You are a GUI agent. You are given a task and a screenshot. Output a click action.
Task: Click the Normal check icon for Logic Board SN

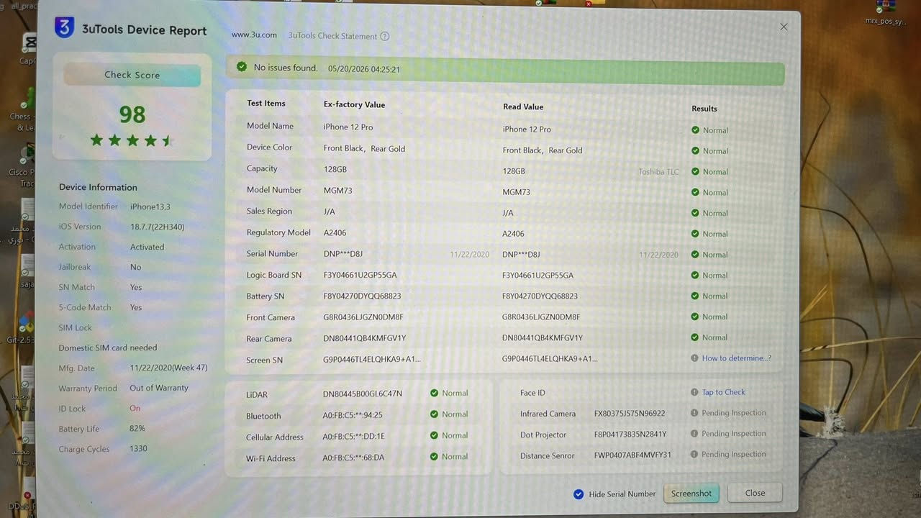coord(695,276)
